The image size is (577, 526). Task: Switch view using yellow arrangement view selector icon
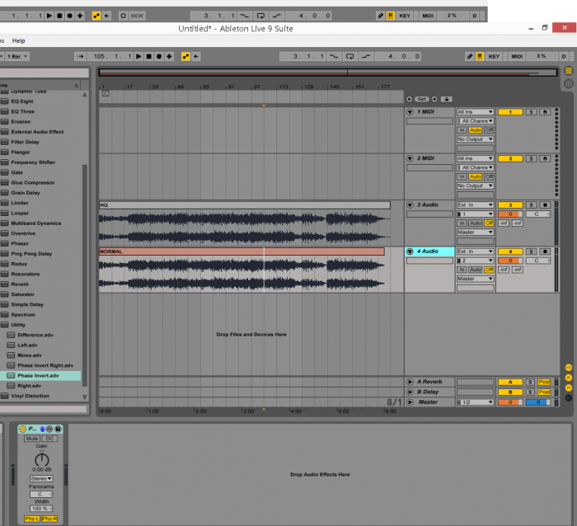coord(569,71)
